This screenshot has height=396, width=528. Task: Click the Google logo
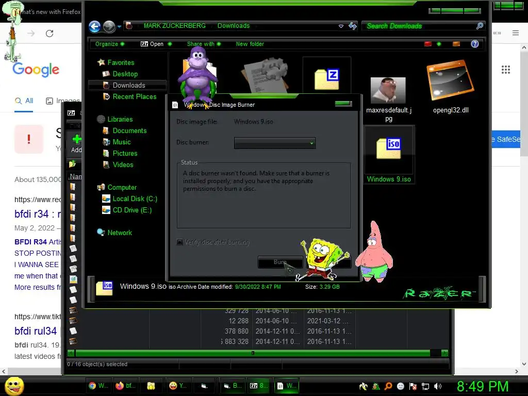36,70
